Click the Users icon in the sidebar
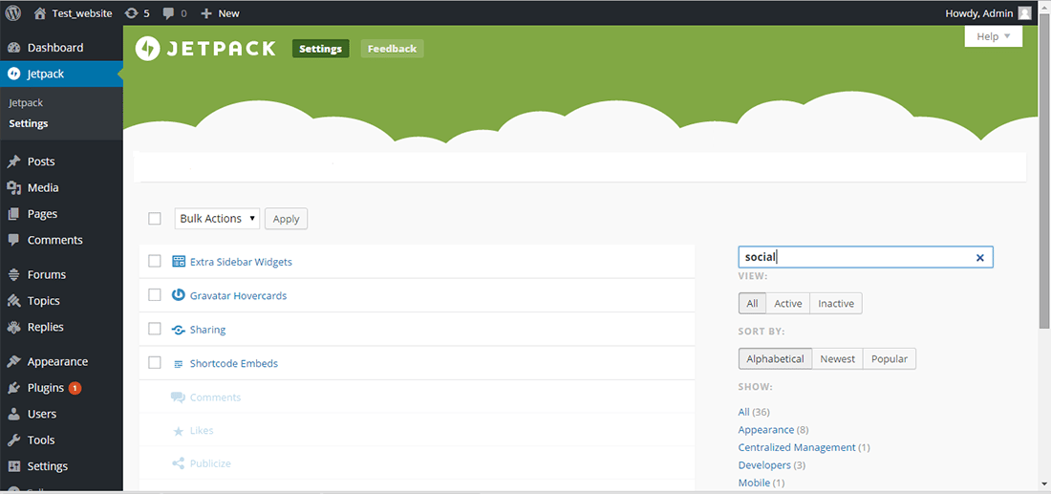The image size is (1051, 494). point(13,415)
